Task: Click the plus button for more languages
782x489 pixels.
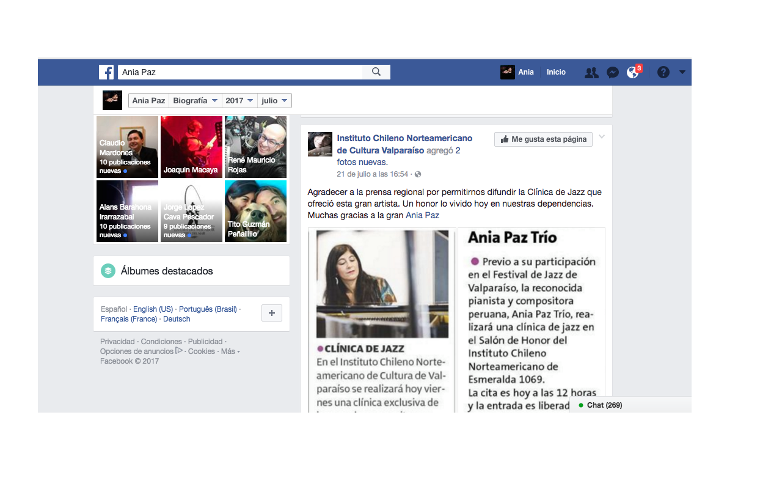Action: point(272,313)
